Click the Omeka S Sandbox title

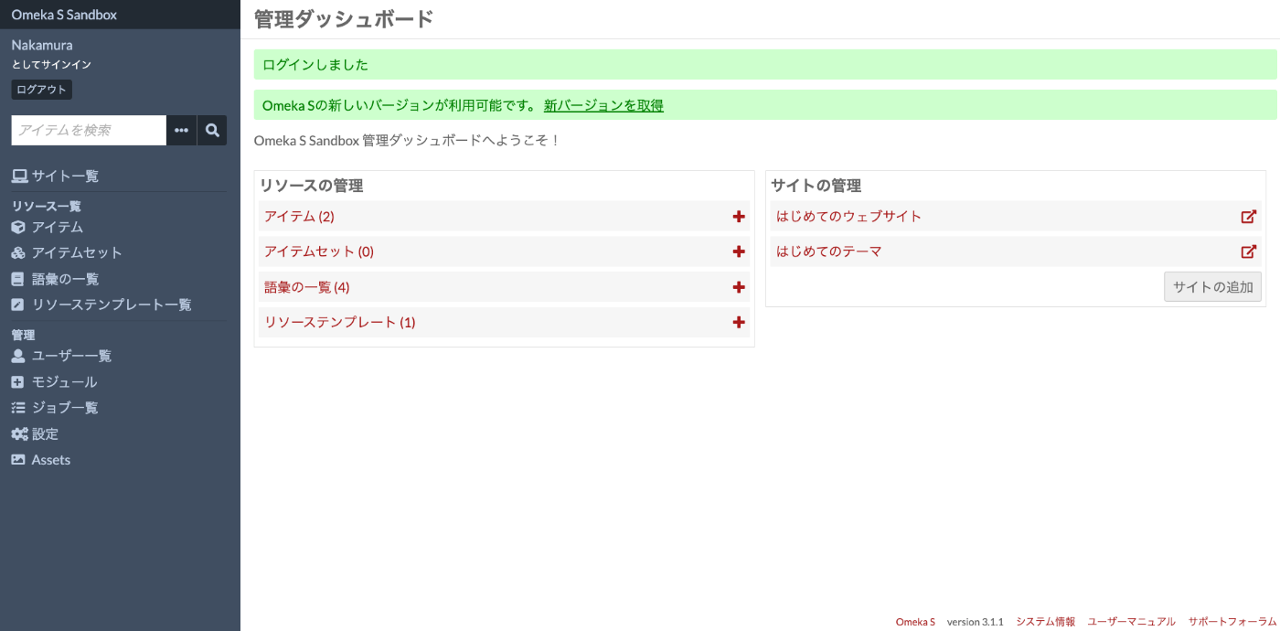click(64, 15)
